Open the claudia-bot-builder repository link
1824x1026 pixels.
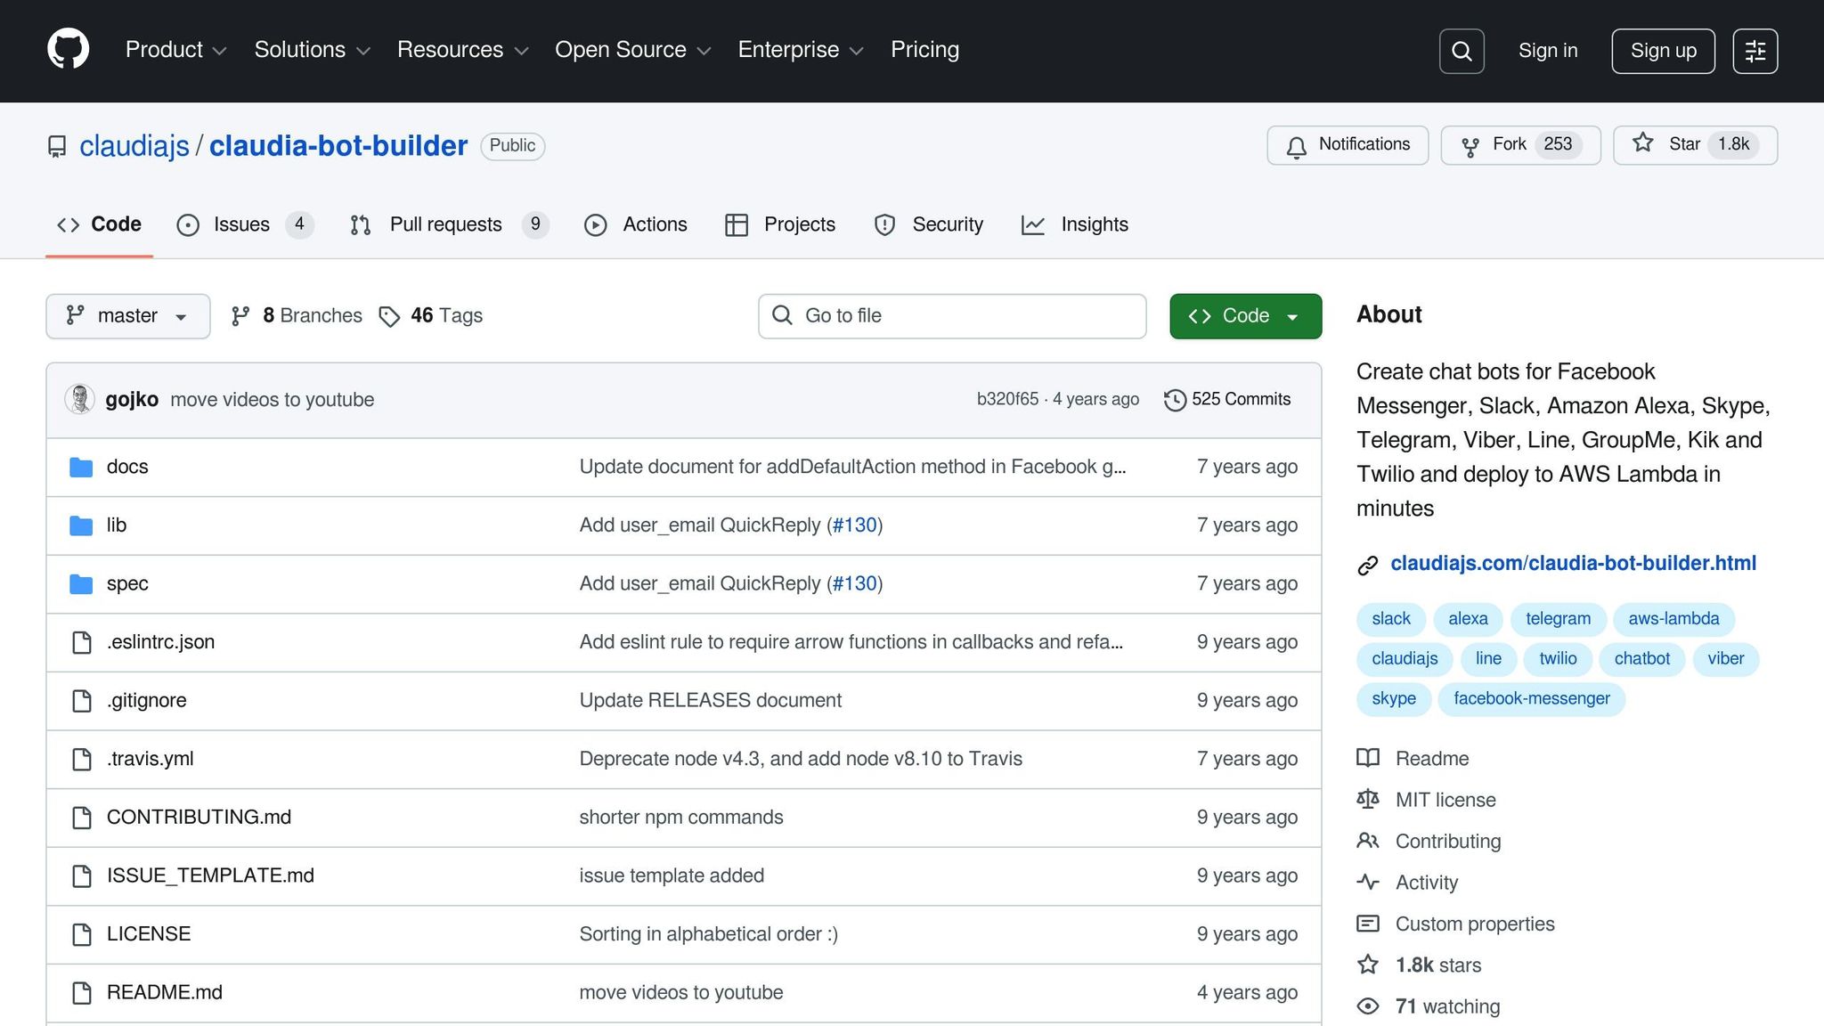pyautogui.click(x=338, y=146)
